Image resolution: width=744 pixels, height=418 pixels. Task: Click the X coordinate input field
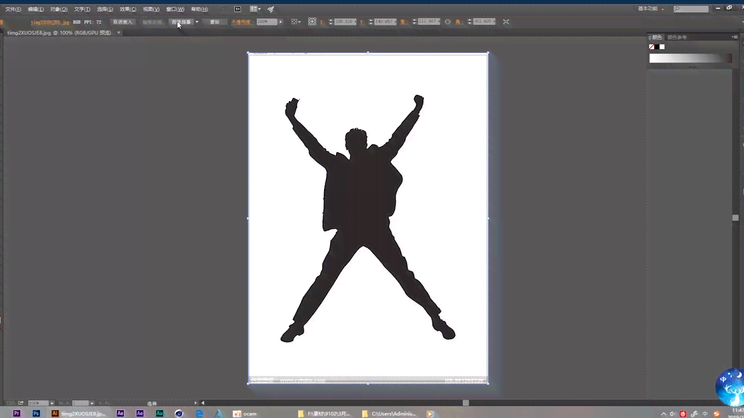tap(345, 22)
